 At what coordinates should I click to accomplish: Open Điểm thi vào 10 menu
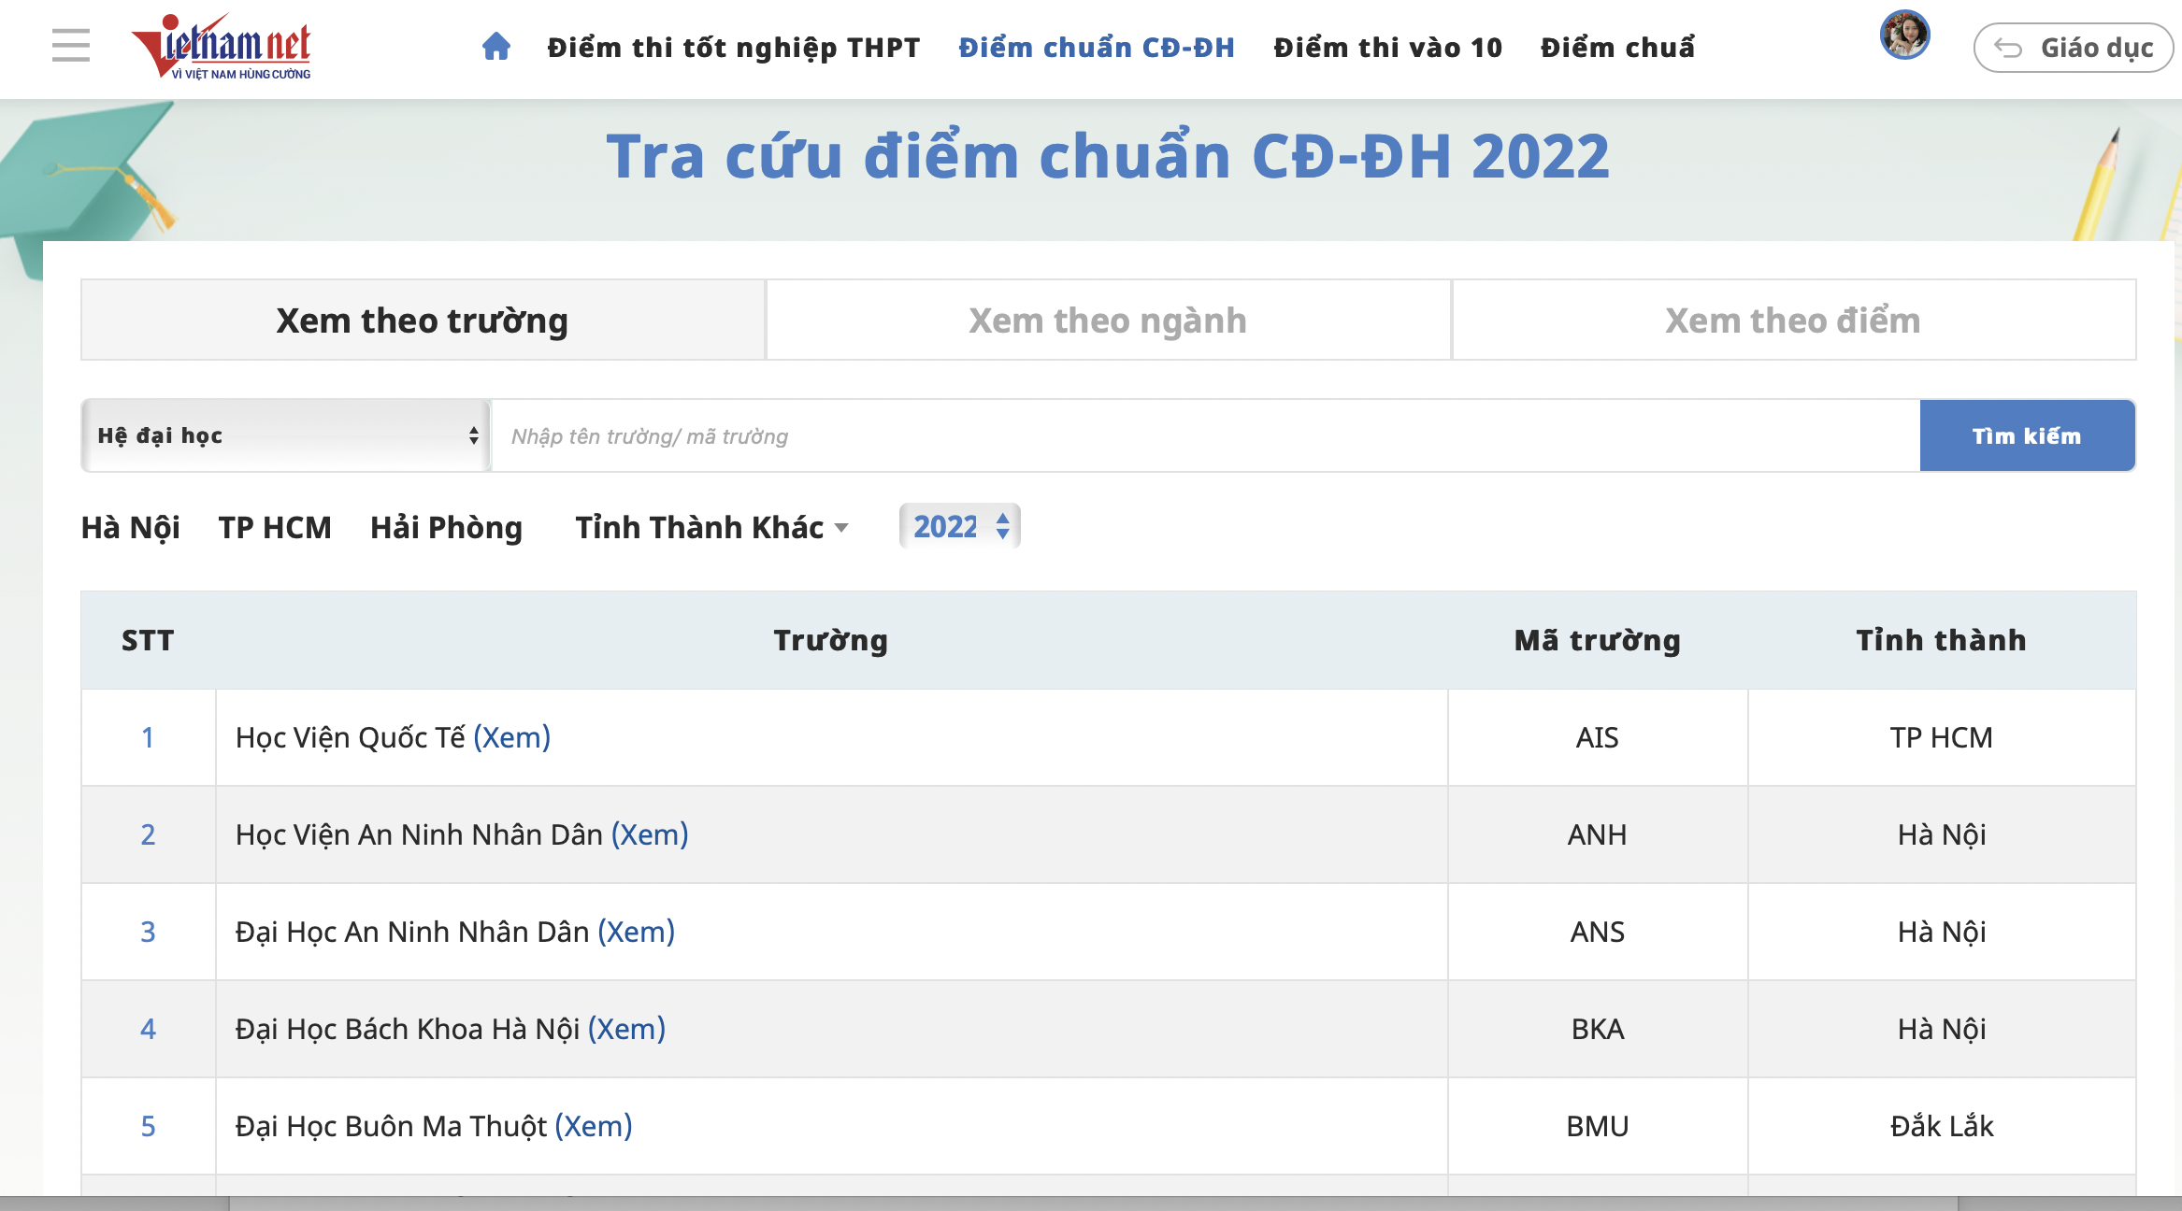(1387, 48)
